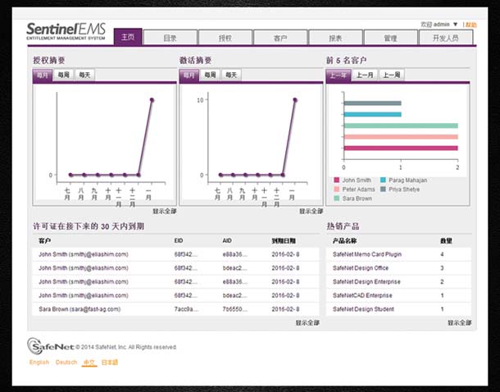Viewport: 500px width, 392px height.
Task: Click 显示全部 under expiring licenses table
Action: click(x=307, y=323)
